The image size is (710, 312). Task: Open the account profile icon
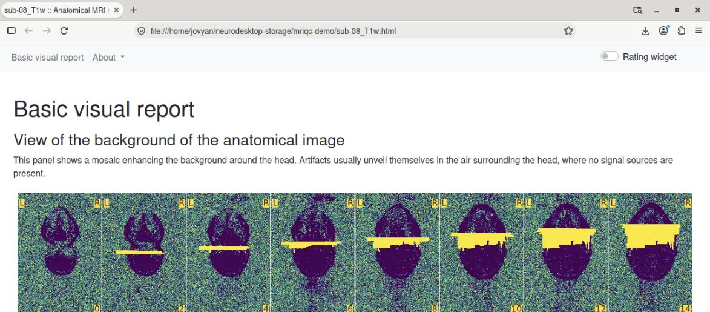(x=664, y=30)
